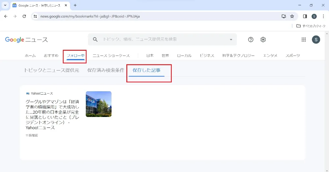Reload the page with refresh icon
Viewport: 329px width, 172px height.
point(24,16)
